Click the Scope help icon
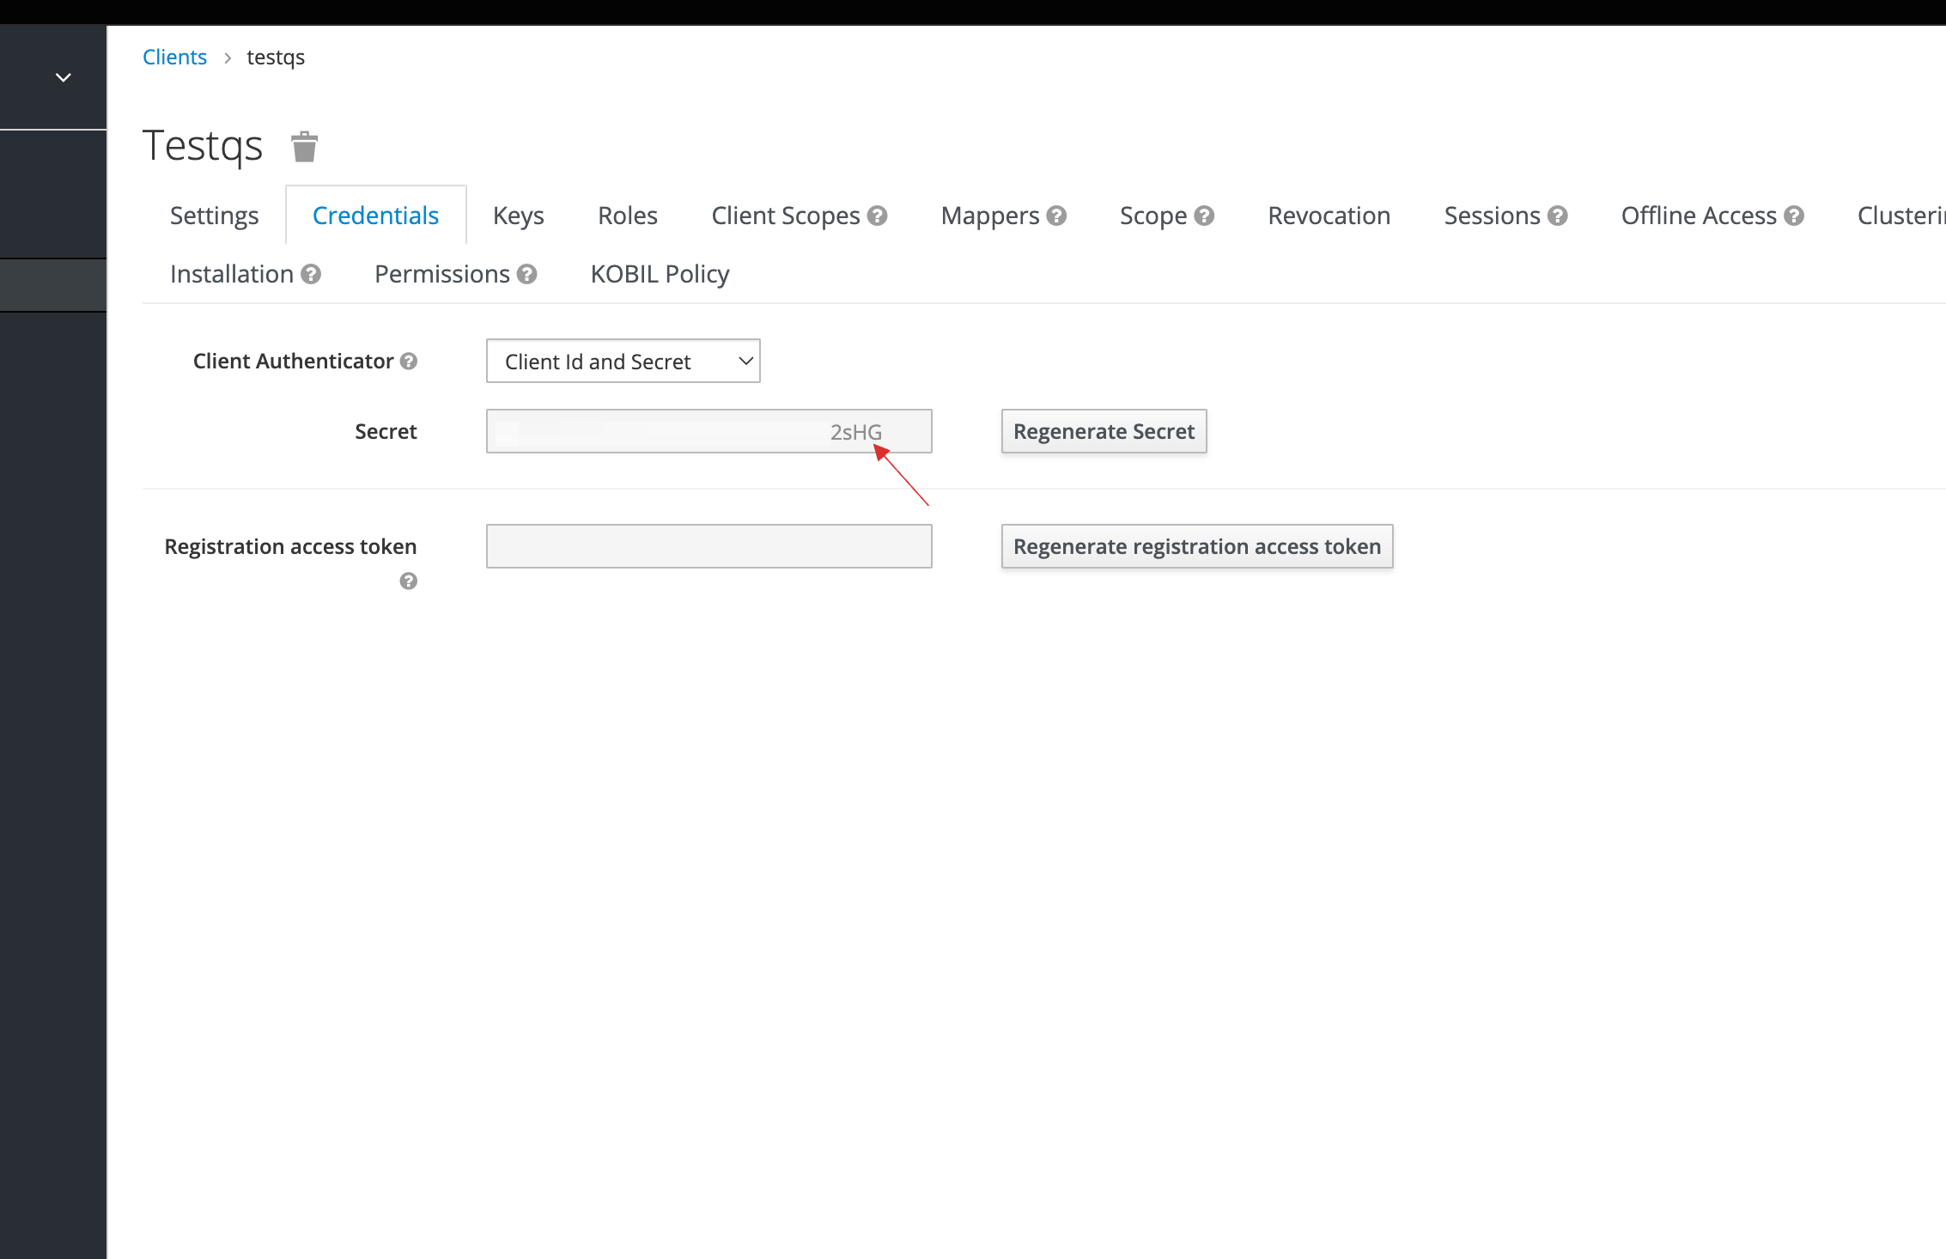 coord(1204,214)
